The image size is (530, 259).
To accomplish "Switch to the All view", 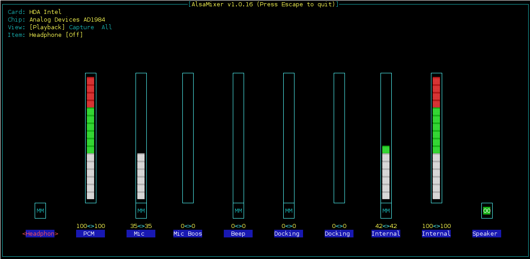I will tap(107, 27).
